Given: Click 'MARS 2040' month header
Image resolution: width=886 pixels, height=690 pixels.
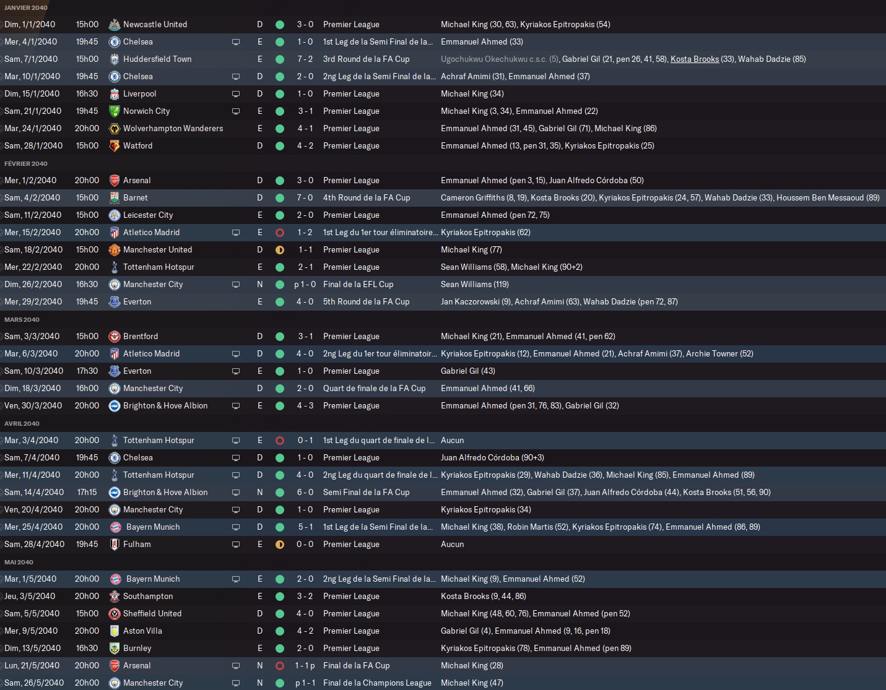Looking at the screenshot, I should [x=22, y=320].
